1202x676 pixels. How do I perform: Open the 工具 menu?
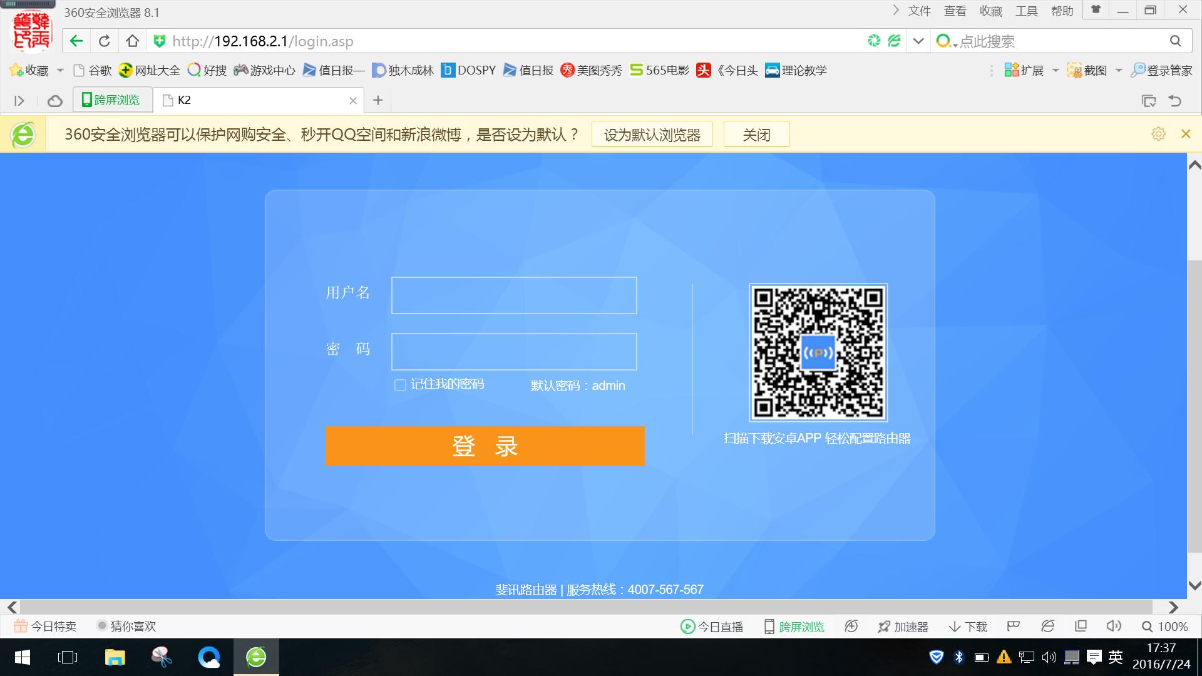pyautogui.click(x=1027, y=10)
